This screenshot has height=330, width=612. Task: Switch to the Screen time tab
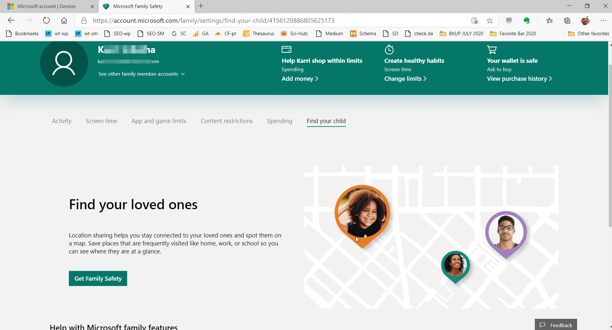pyautogui.click(x=101, y=121)
